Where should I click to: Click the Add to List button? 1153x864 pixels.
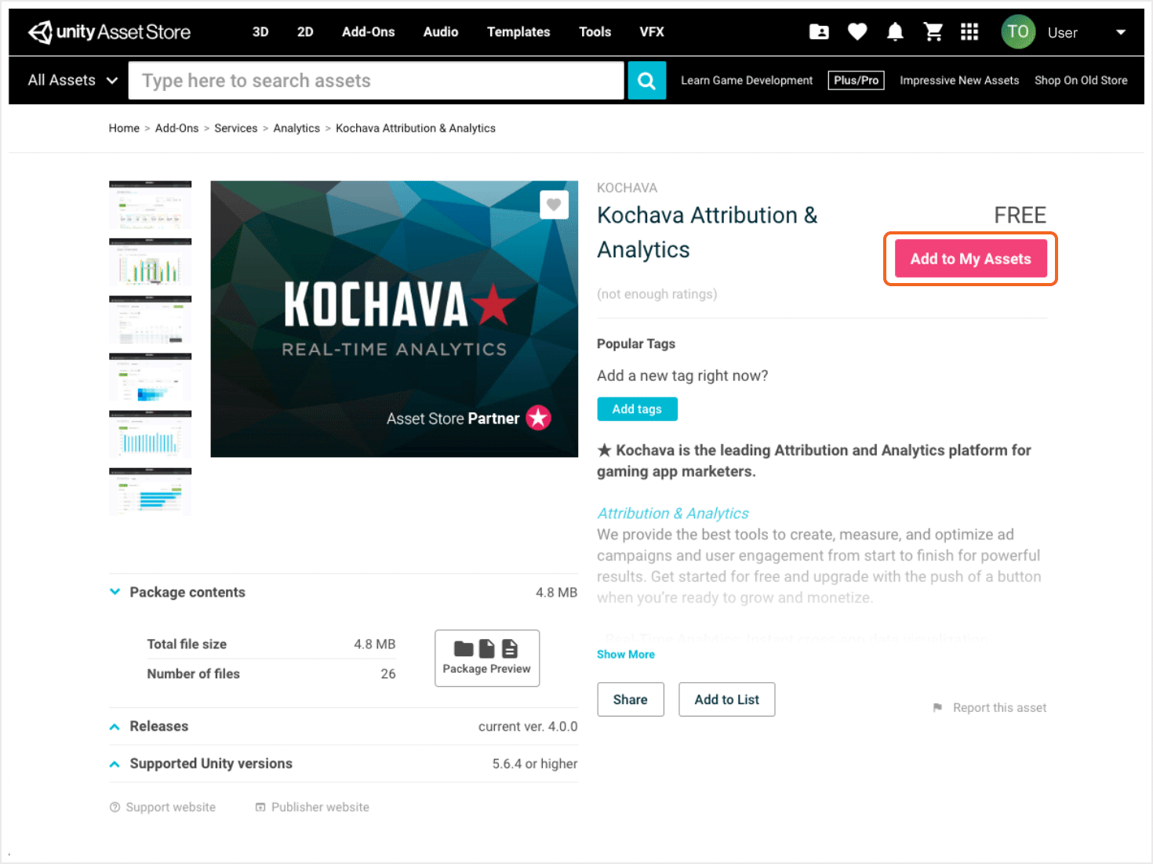coord(727,699)
